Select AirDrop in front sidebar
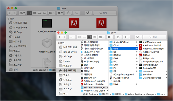Viewport: 173px width, 101px height. click(x=68, y=57)
